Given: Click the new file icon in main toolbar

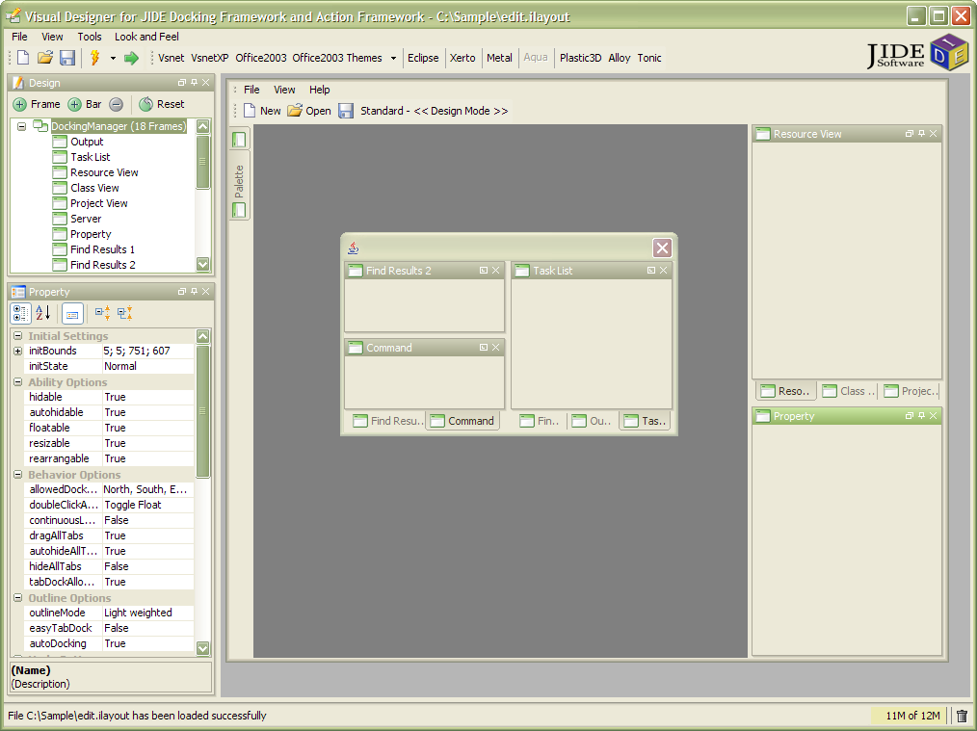Looking at the screenshot, I should [x=23, y=58].
